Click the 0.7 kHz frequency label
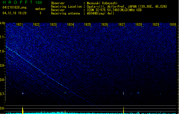179x114 pixels. pyautogui.click(x=3, y=94)
